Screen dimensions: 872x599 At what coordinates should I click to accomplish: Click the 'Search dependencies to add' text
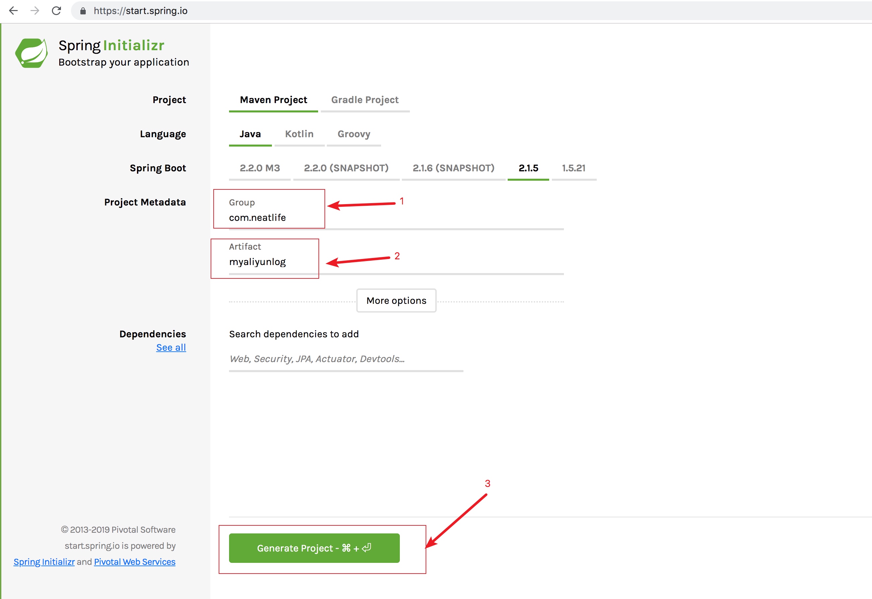(294, 334)
